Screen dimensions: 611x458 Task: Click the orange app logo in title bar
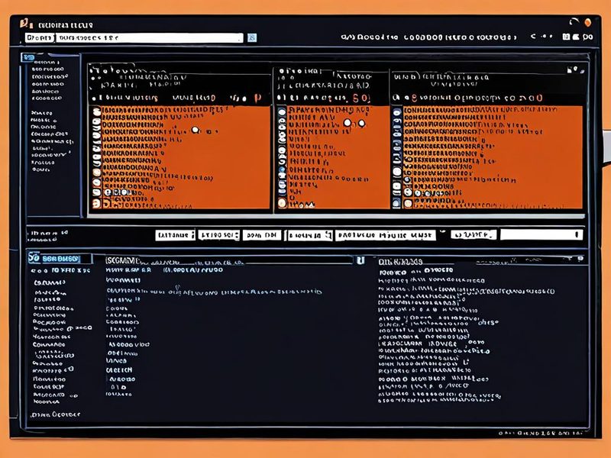coord(24,24)
